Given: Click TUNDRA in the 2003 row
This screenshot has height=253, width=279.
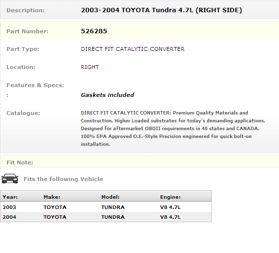Looking at the screenshot, I should 113,207.
